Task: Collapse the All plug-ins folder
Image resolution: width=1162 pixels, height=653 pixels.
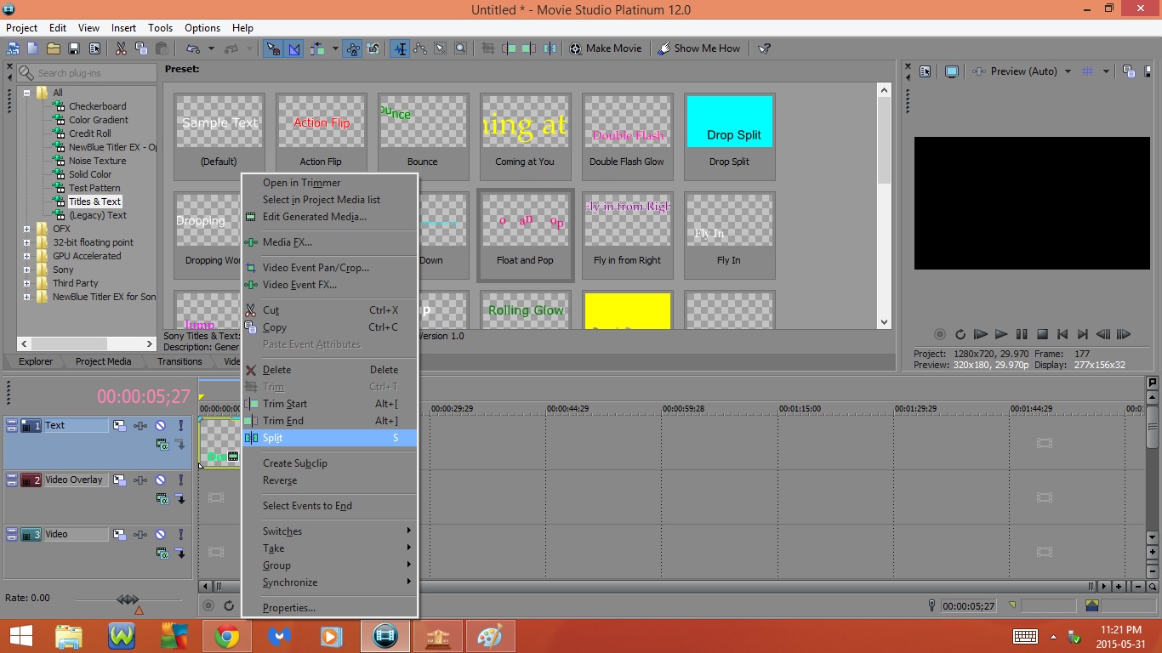Action: click(27, 93)
